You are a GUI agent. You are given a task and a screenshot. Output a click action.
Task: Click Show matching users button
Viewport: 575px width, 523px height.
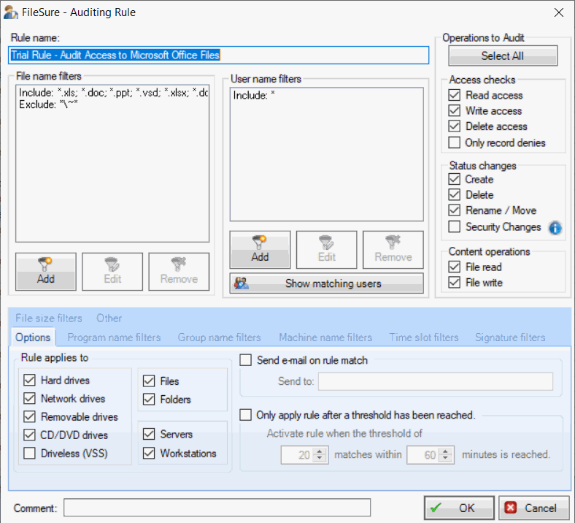click(x=326, y=283)
